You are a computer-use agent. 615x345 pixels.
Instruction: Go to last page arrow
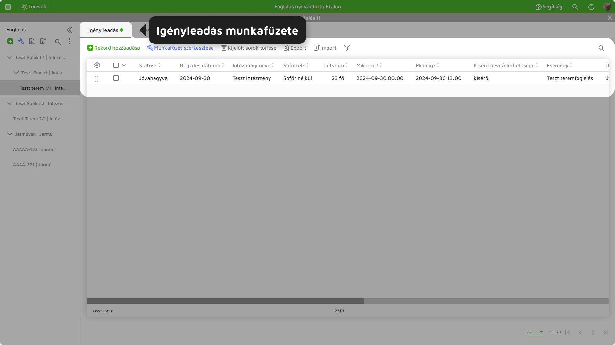pos(606,333)
